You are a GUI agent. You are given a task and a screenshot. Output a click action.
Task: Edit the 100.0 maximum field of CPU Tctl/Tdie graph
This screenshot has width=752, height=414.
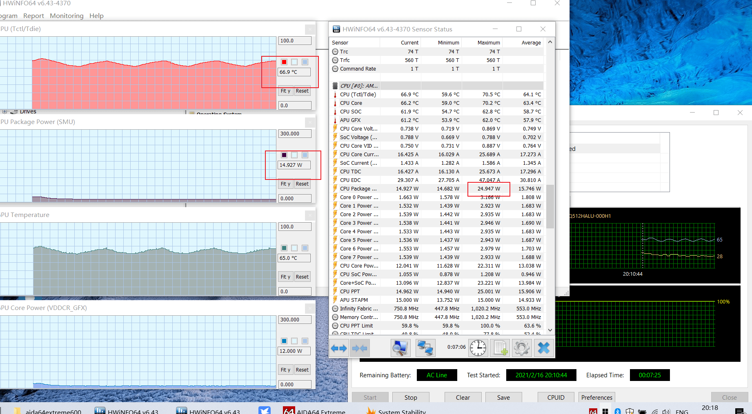pos(295,41)
